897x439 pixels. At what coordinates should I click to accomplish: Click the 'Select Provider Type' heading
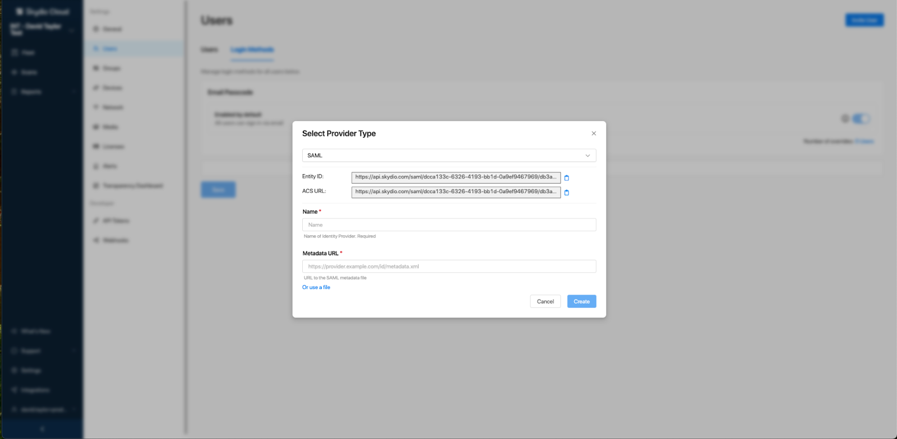(x=339, y=133)
